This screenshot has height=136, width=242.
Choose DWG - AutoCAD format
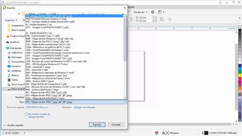[38, 67]
